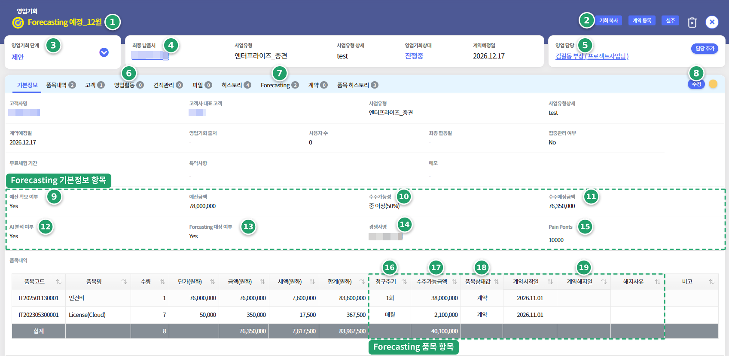This screenshot has height=356, width=729.
Task: Click the trash delete icon in header
Action: [692, 22]
